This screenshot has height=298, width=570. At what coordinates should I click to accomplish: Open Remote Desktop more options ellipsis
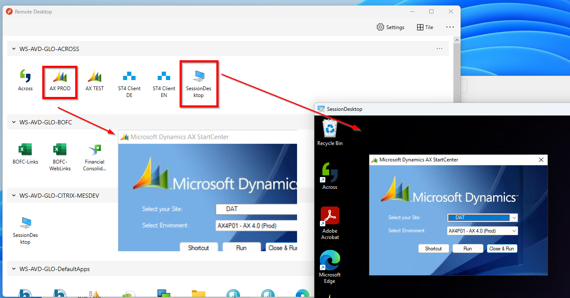(x=450, y=27)
